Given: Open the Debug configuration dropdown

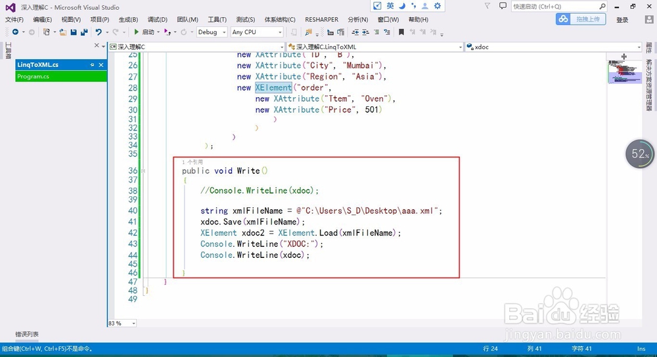Looking at the screenshot, I should pos(224,32).
